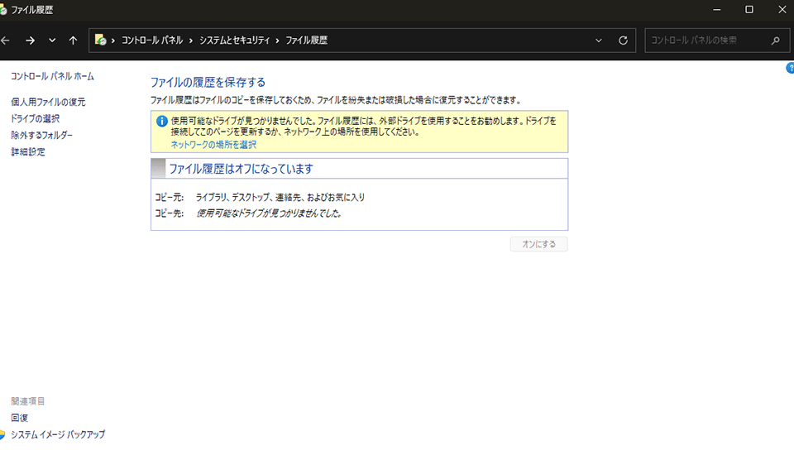The width and height of the screenshot is (794, 450).
Task: Click the title bar File History icon
Action: tap(3, 10)
